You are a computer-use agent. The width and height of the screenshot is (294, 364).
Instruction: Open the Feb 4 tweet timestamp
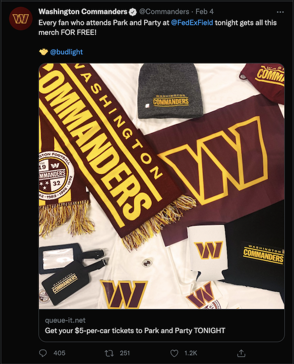(204, 12)
